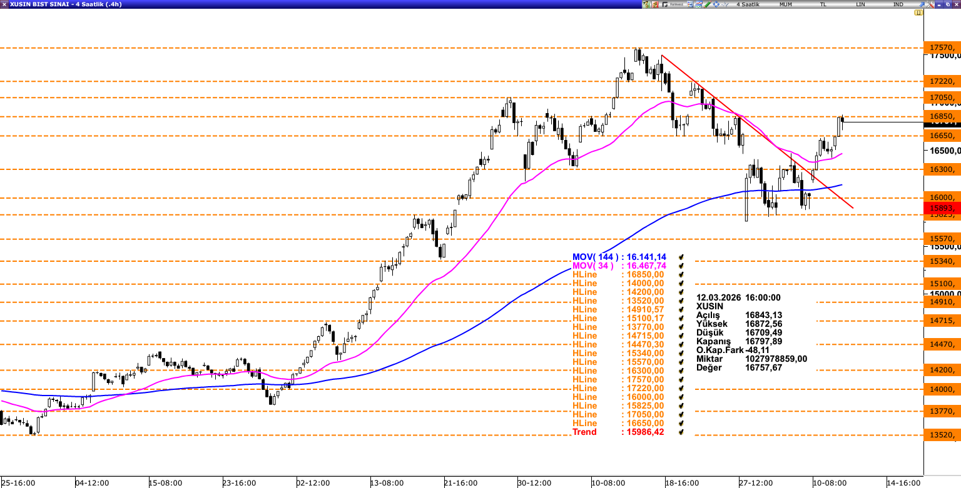
Task: Click the Forinvest logo icon in toolbar
Action: [x=673, y=4]
